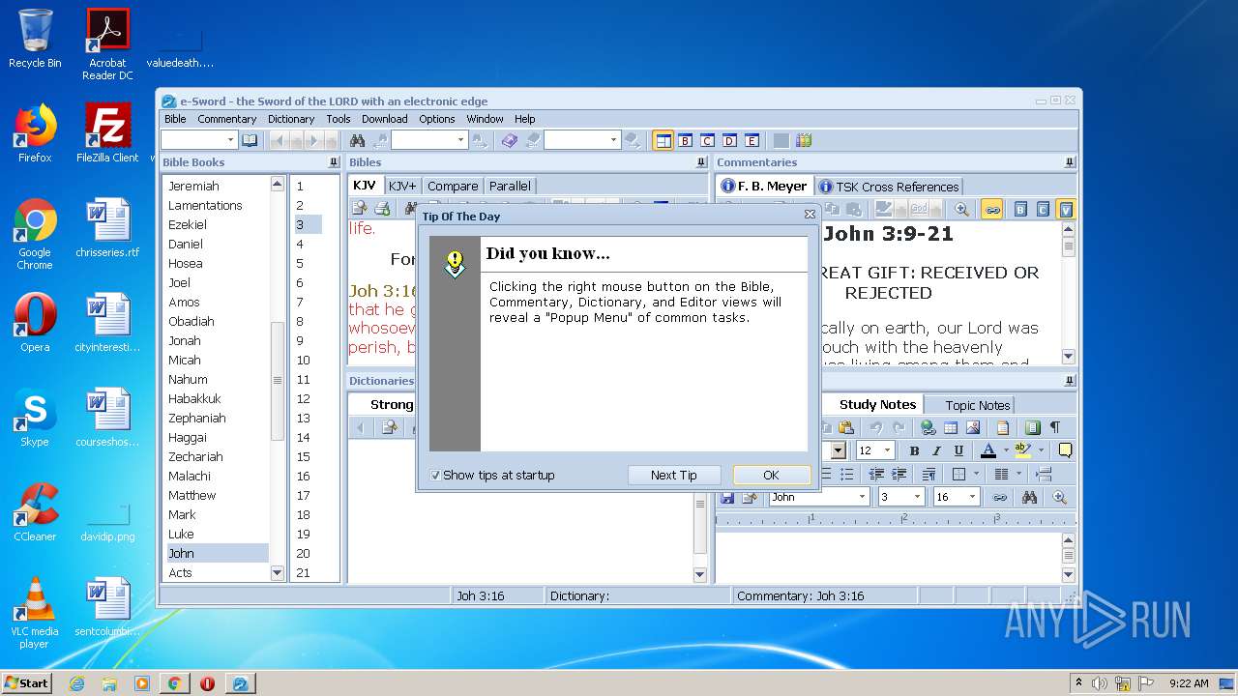Switch to the Compare tab
The height and width of the screenshot is (696, 1238).
click(453, 186)
